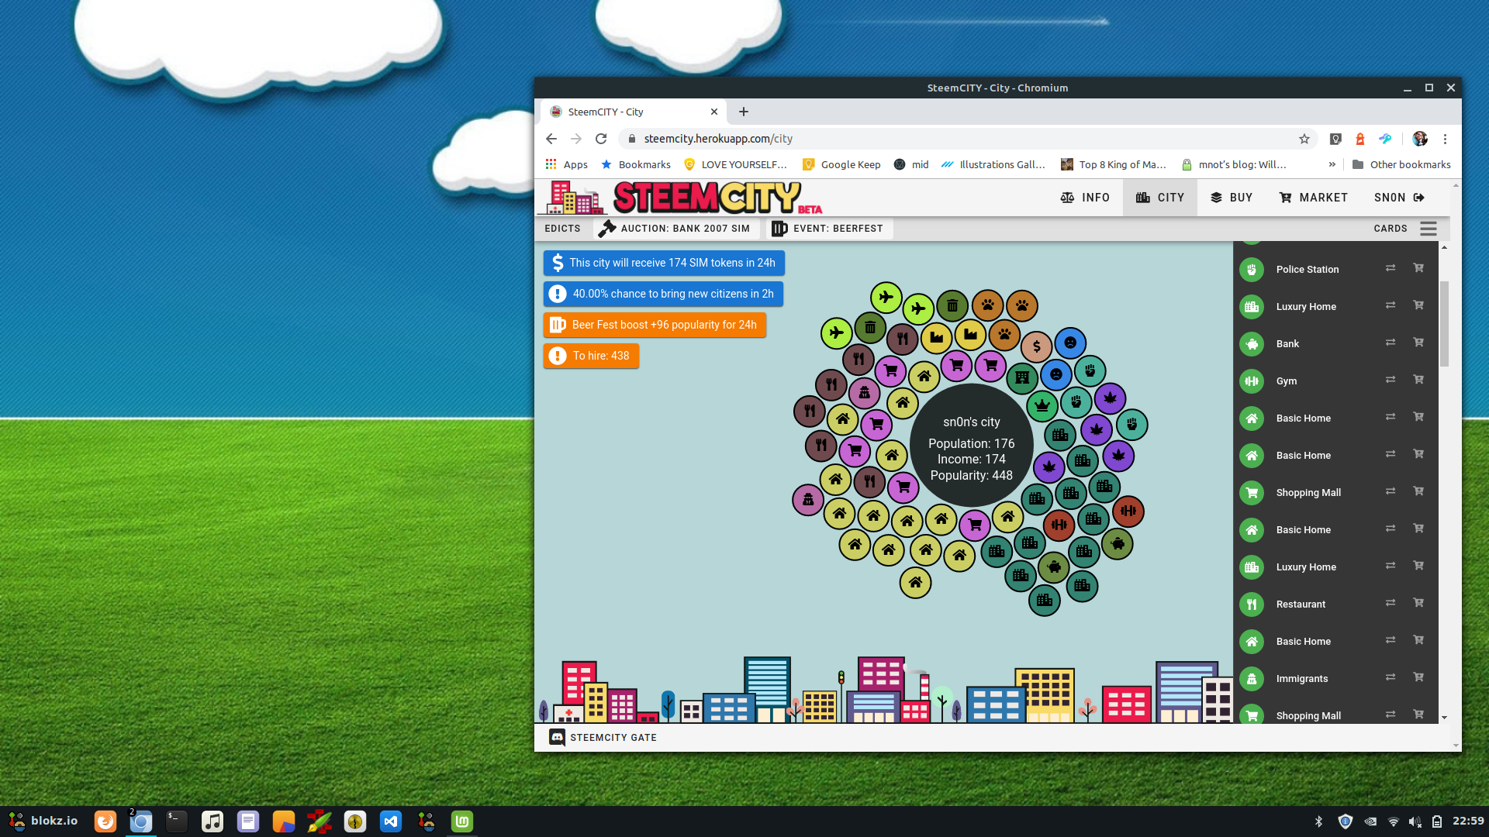Sell the Gym card on market
The height and width of the screenshot is (837, 1489).
[1418, 380]
